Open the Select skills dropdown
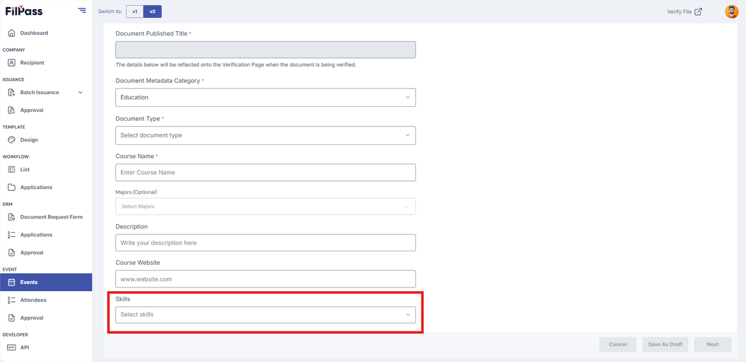The width and height of the screenshot is (746, 362). coord(265,315)
